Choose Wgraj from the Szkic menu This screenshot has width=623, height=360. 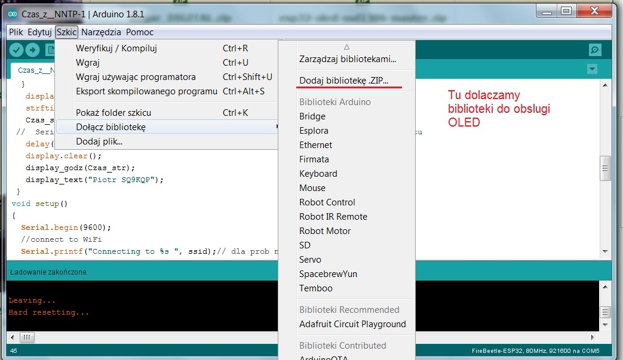(167, 62)
